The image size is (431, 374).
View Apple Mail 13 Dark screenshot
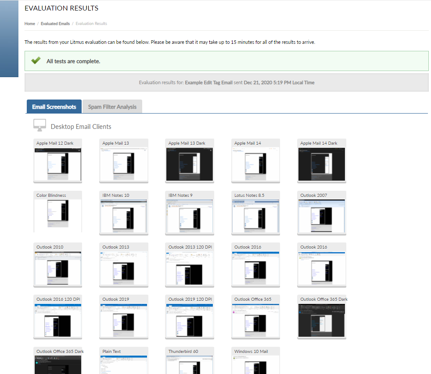point(190,164)
